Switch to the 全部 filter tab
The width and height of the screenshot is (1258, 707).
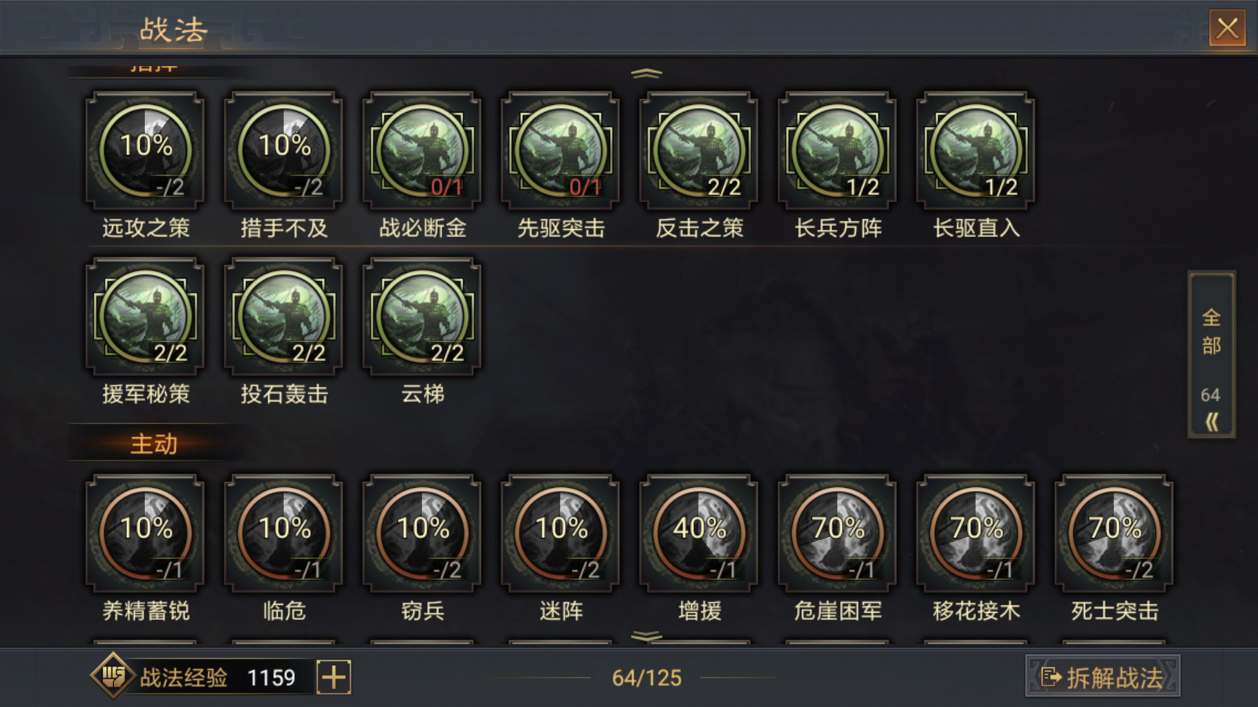[1211, 333]
